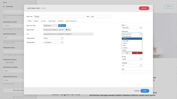This screenshot has height=99, width=177.
Task: Choose Menu Item Root in parent list
Action: click(x=132, y=36)
